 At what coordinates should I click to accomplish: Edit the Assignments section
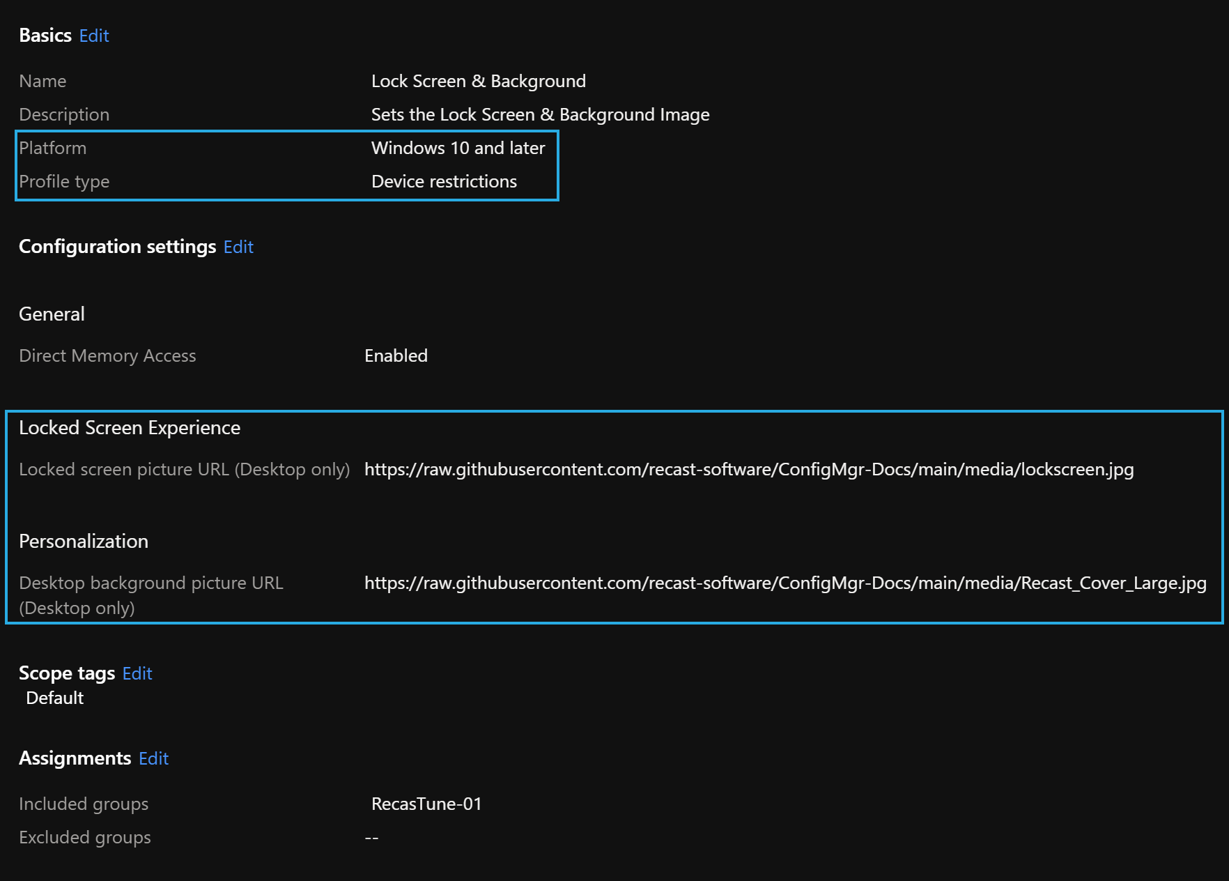tap(153, 758)
